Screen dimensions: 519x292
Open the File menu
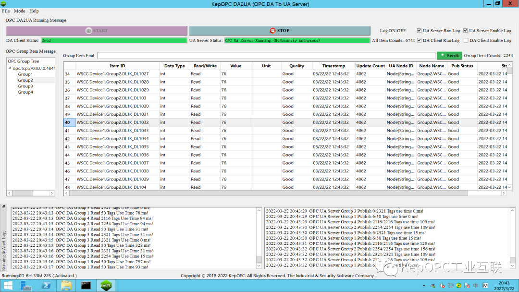(6, 11)
